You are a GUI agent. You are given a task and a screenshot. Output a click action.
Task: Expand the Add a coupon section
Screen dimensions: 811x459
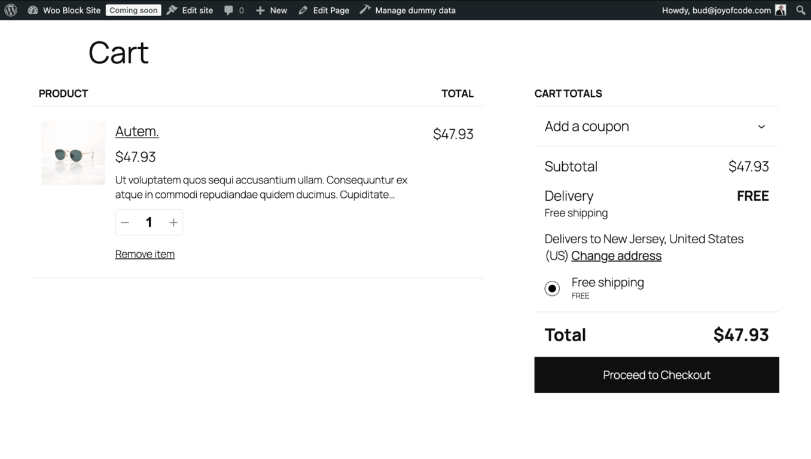(761, 126)
